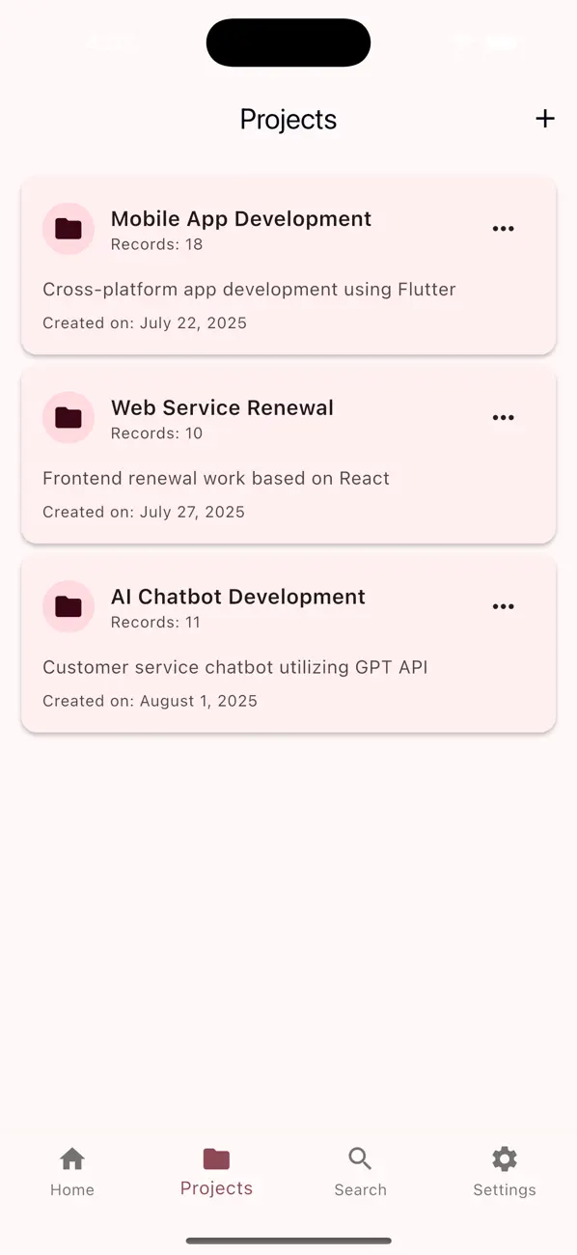Open the overflow menu for AI Chatbot Development
This screenshot has height=1255, width=577.
pos(503,606)
